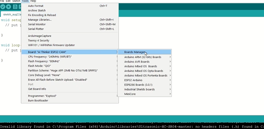Open Boards Manager
The height and width of the screenshot is (129, 264).
(x=145, y=52)
